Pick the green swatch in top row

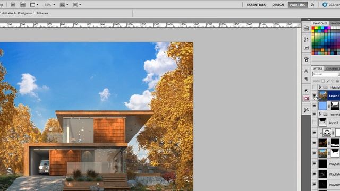click(319, 28)
